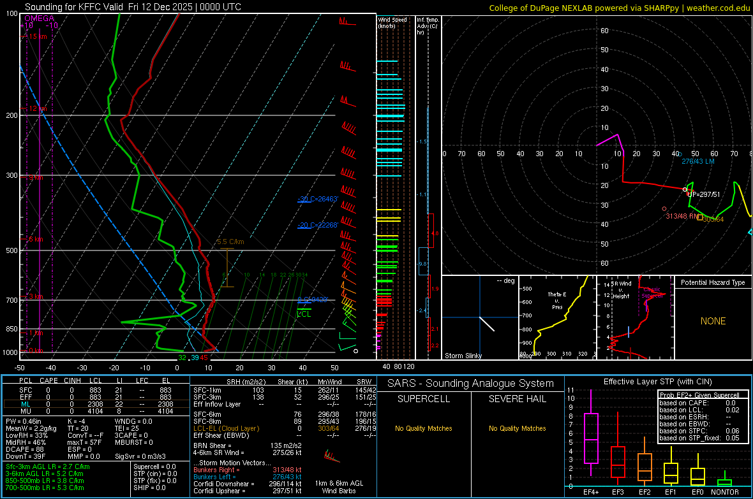Click the "Corfidi Downshear" row

(248, 484)
